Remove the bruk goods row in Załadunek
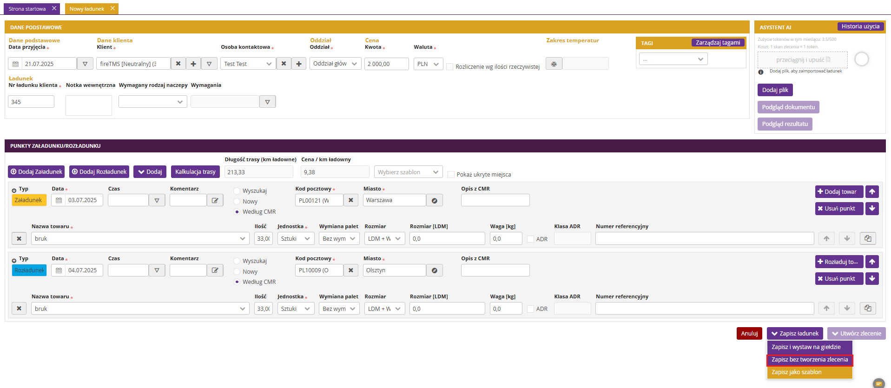The width and height of the screenshot is (891, 388). coord(19,239)
